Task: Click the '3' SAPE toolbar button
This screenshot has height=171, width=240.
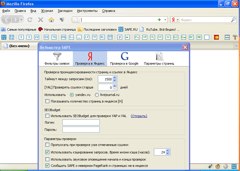Action: pos(29,37)
